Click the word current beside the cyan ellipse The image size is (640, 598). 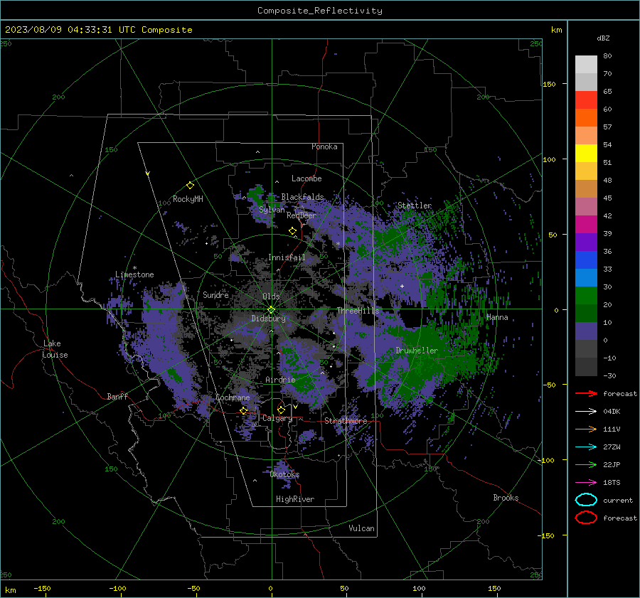(x=618, y=500)
